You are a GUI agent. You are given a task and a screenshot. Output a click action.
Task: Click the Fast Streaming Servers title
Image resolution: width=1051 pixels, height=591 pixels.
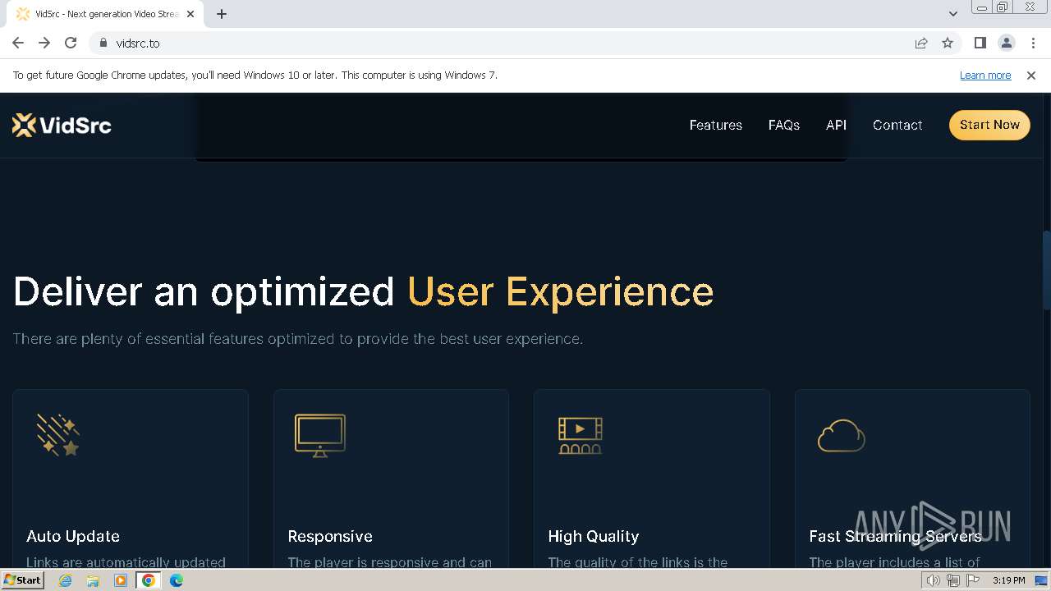[x=895, y=536]
